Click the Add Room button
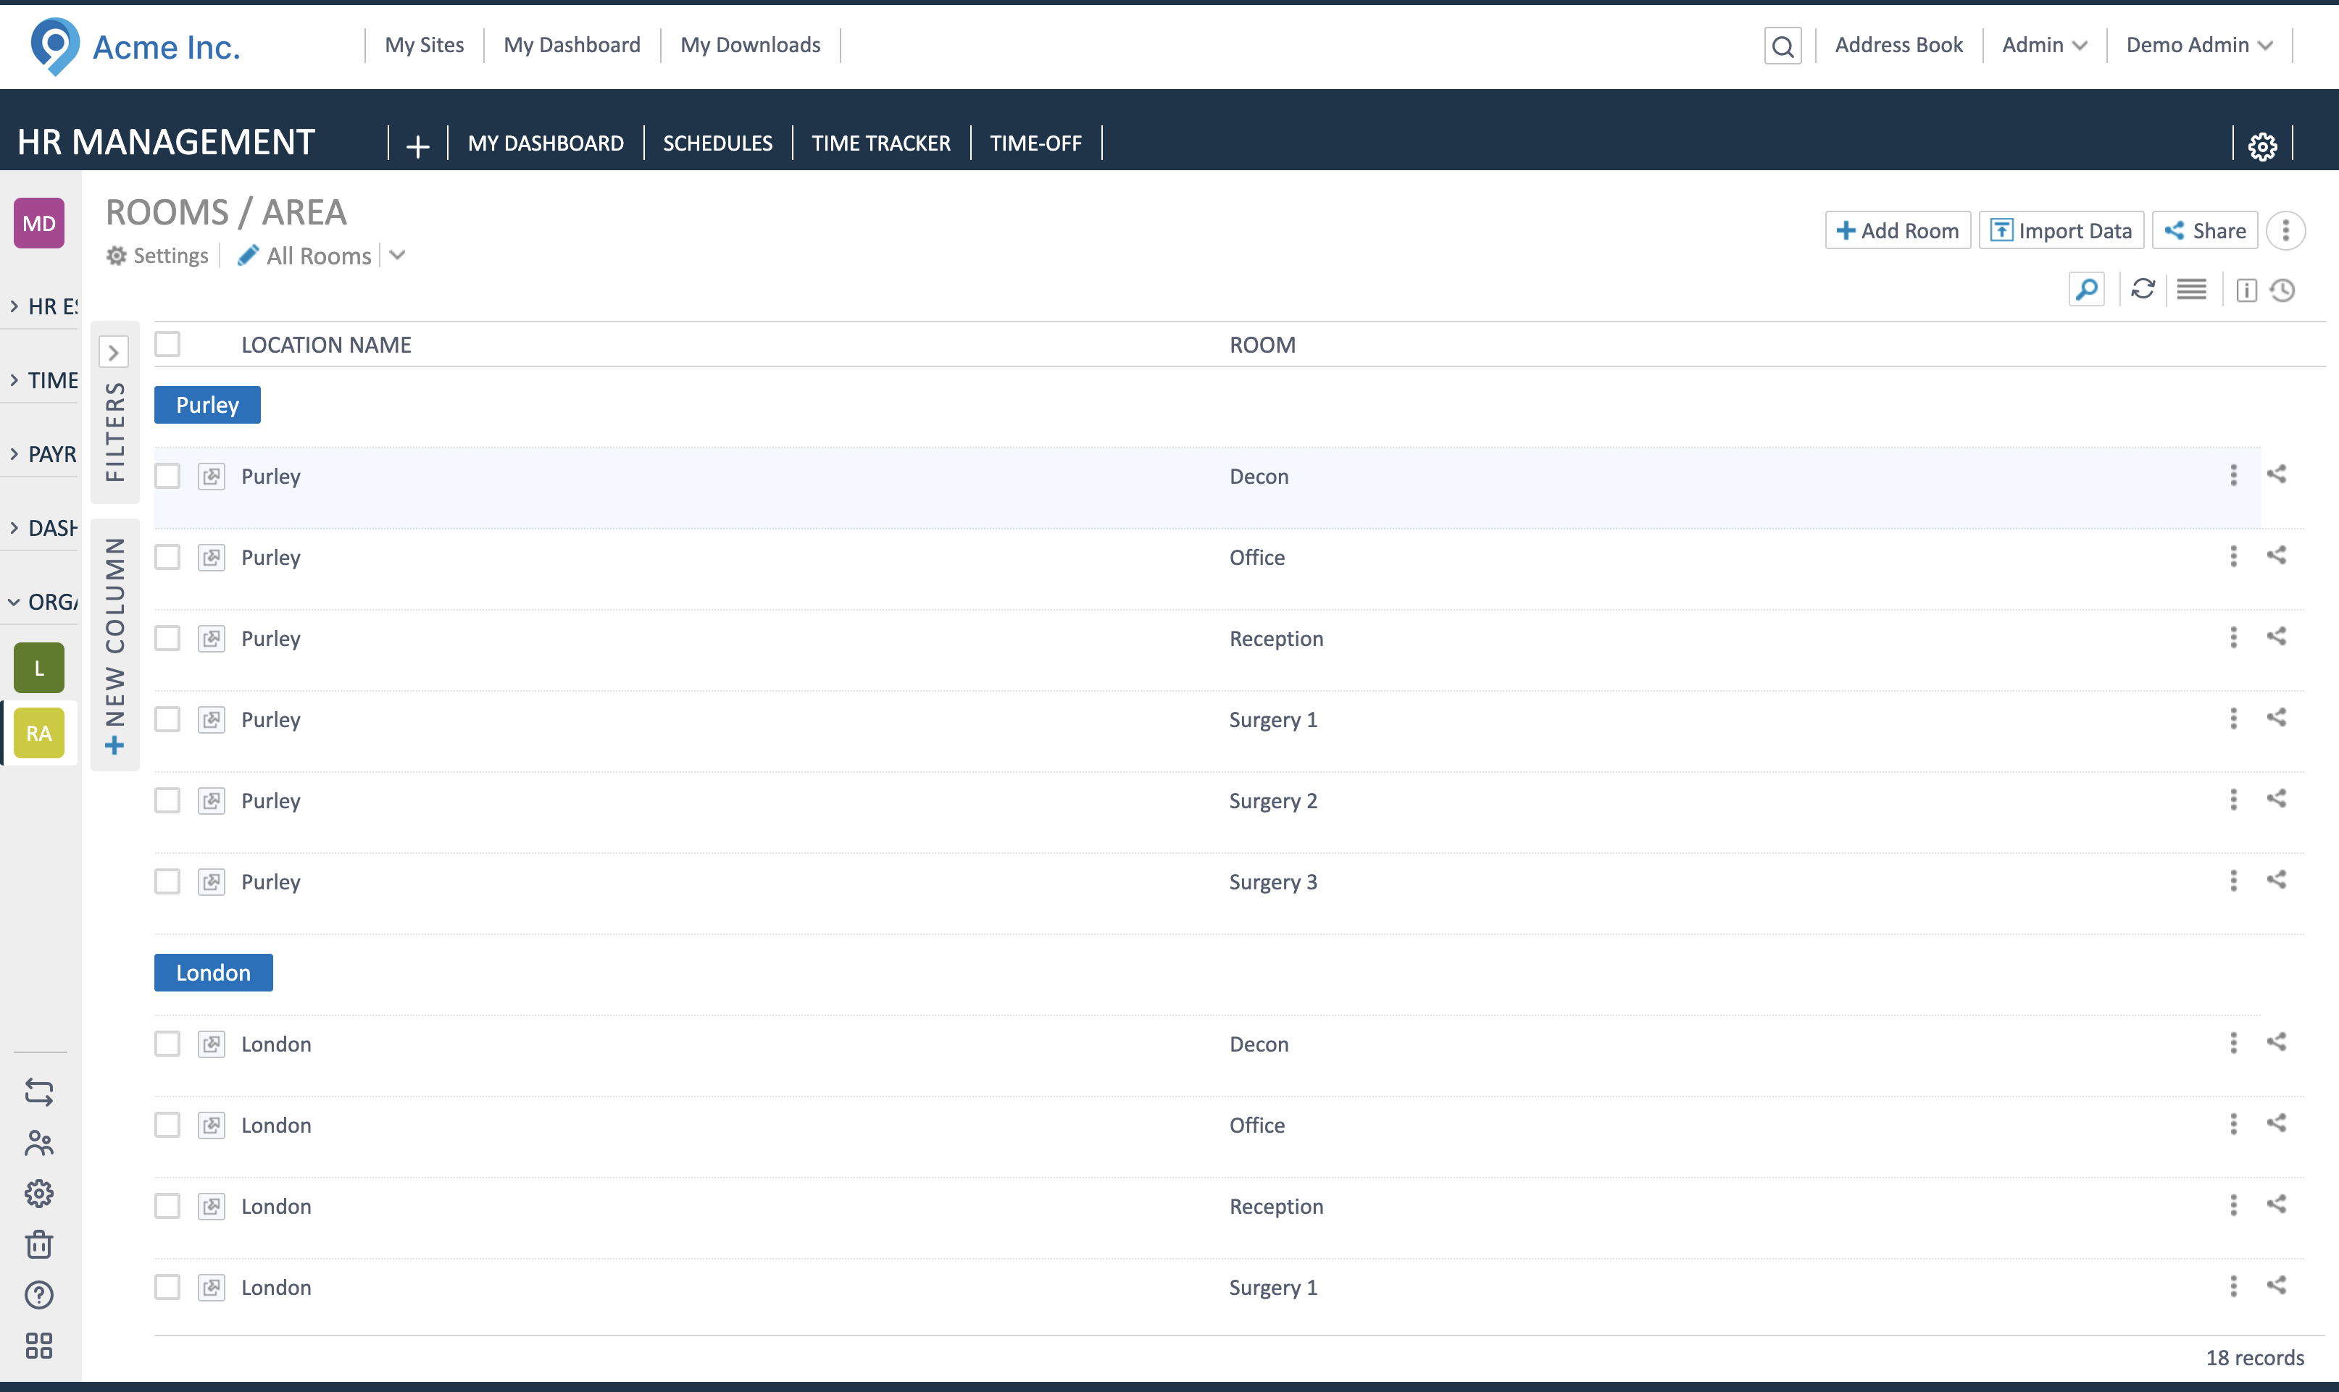2339x1392 pixels. (x=1897, y=231)
